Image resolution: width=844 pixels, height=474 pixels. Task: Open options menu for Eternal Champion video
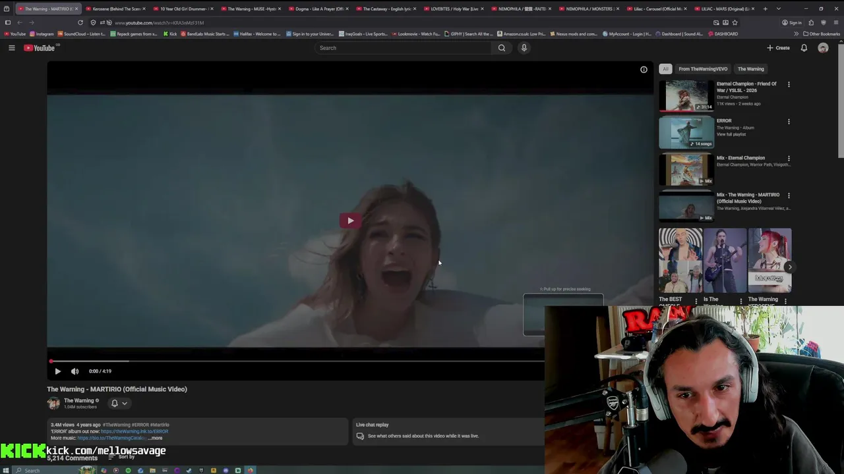(x=789, y=84)
